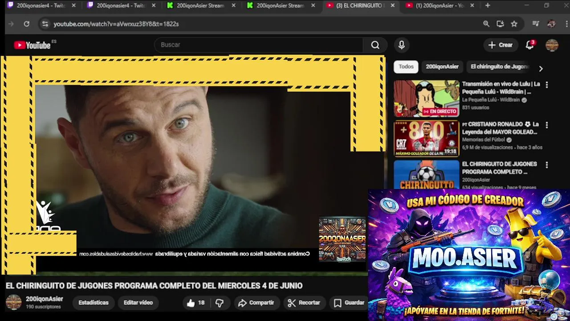The width and height of the screenshot is (570, 321).
Task: Go forward in browser history
Action: coord(11,24)
